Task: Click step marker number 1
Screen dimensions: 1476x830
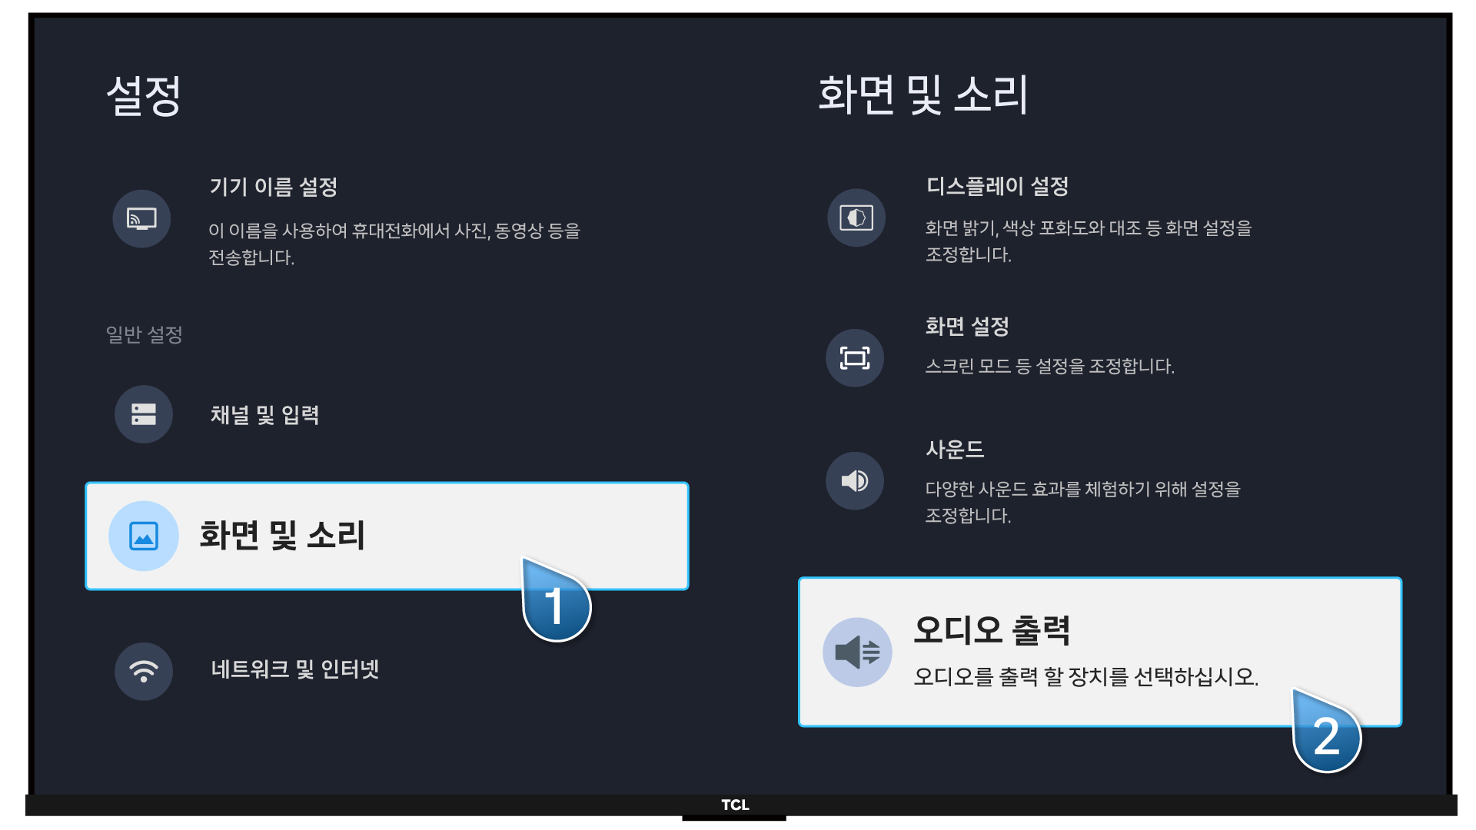Action: pos(556,606)
